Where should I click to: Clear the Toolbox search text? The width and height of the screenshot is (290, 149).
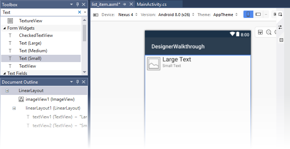coord(80,12)
